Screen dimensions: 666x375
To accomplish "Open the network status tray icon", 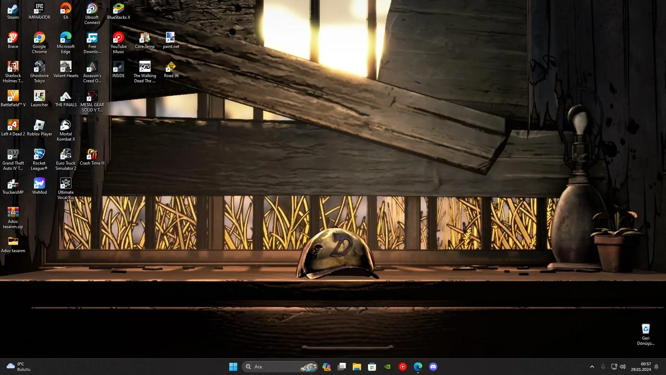I will click(x=614, y=367).
